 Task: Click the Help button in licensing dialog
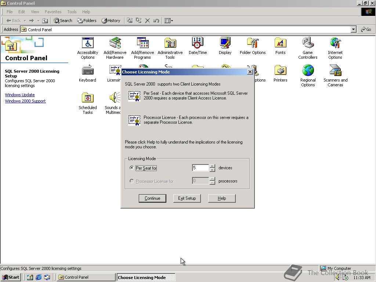pyautogui.click(x=222, y=198)
